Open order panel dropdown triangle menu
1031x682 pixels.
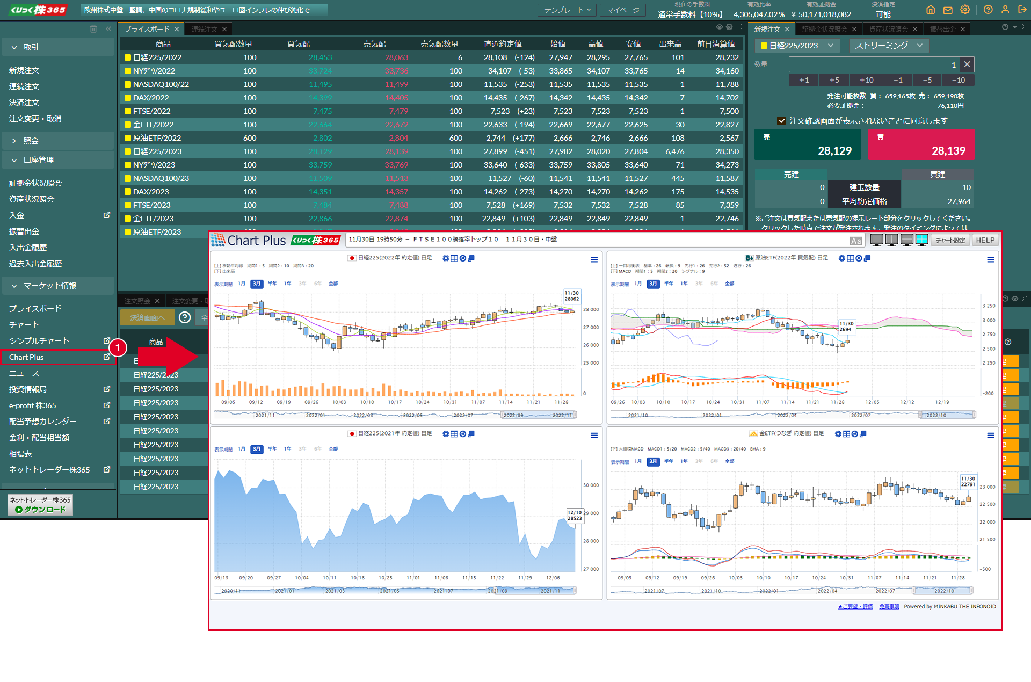click(1015, 27)
